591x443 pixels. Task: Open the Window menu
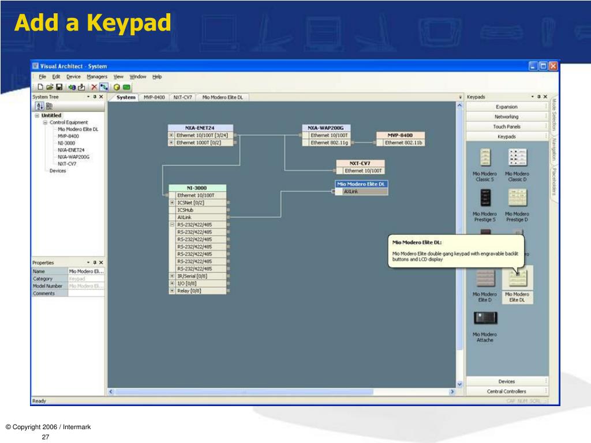coord(138,77)
